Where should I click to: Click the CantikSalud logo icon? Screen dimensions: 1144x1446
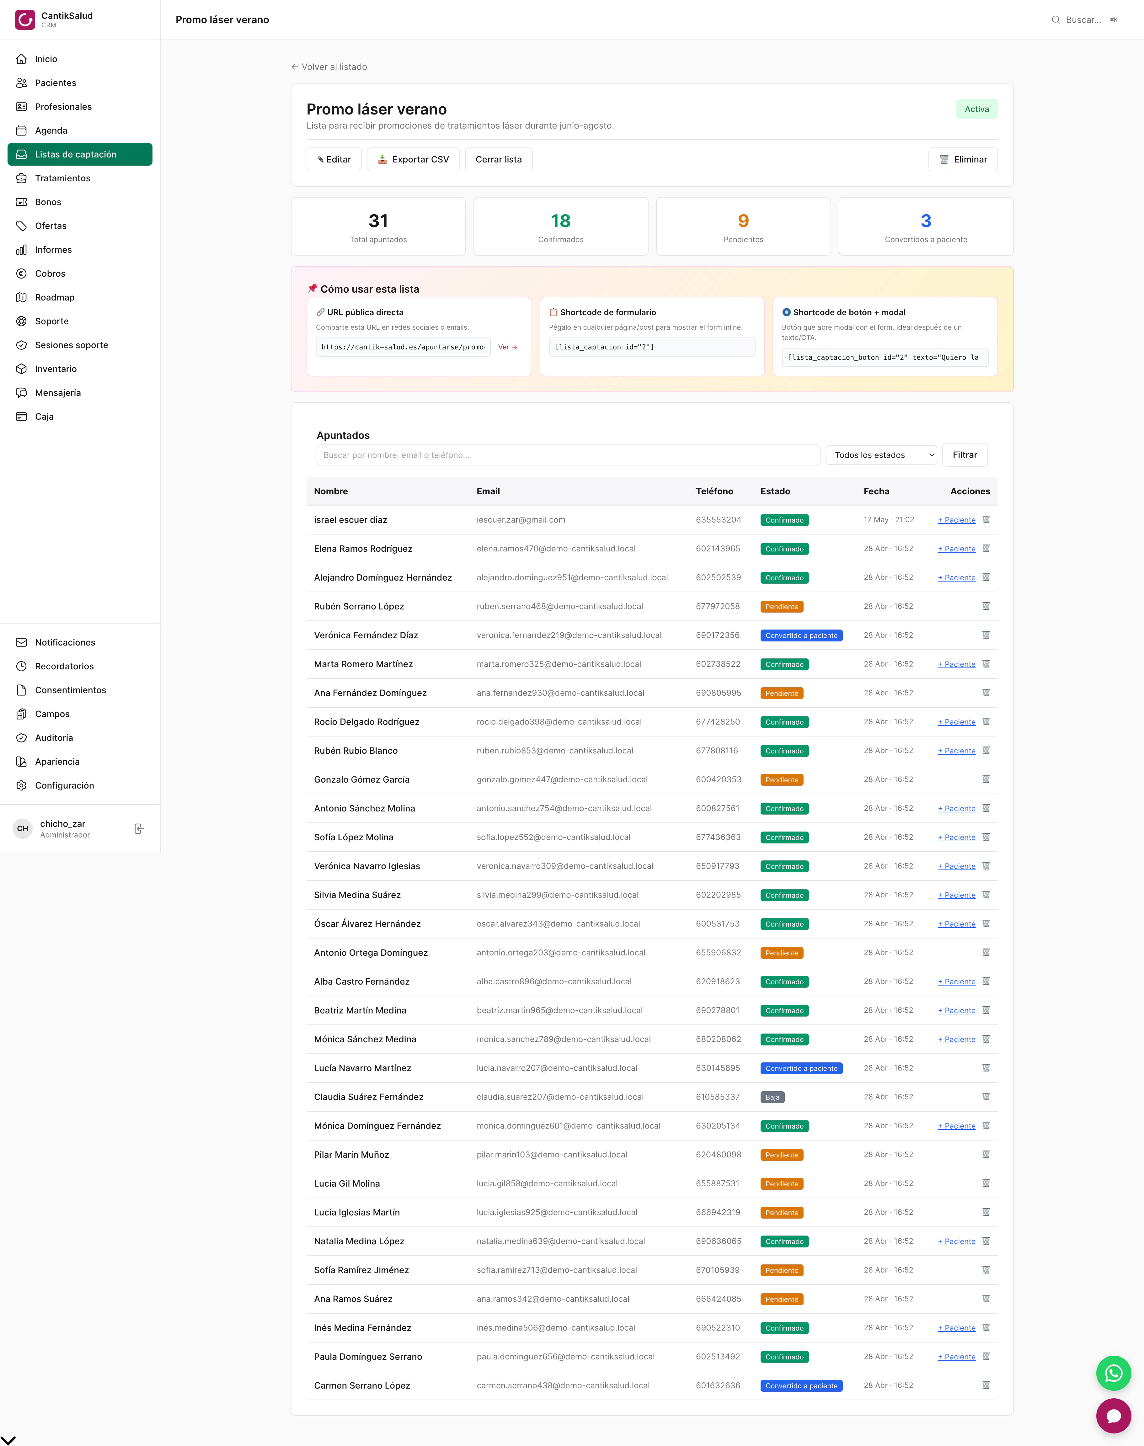coord(25,19)
